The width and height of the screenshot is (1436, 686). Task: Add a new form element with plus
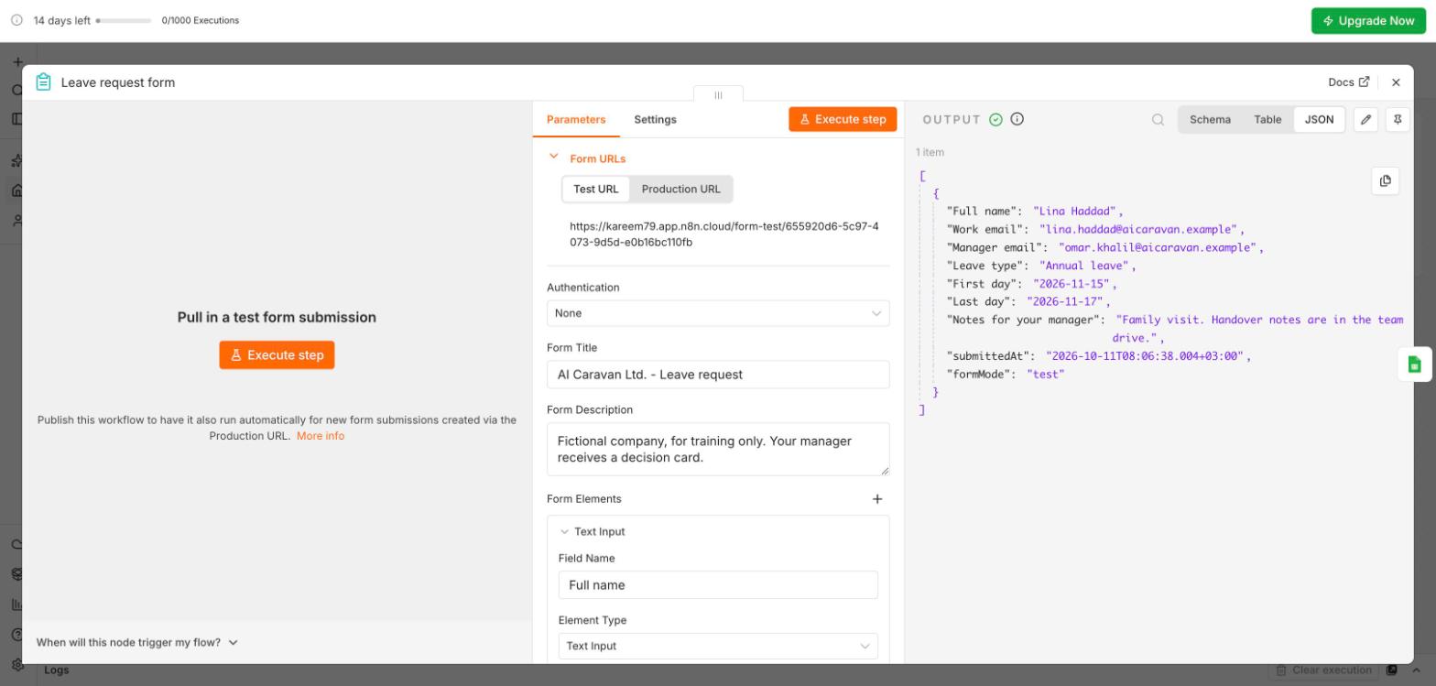tap(877, 499)
